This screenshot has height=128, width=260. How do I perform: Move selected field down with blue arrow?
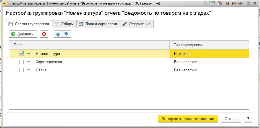pos(66,34)
